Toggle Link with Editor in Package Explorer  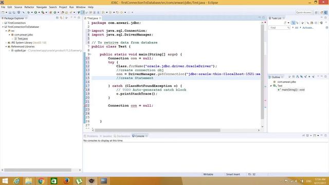(61, 18)
